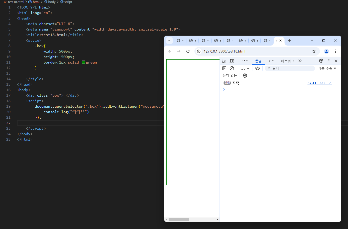Open the 소스 DevTools tab
348x229 pixels.
click(x=271, y=61)
